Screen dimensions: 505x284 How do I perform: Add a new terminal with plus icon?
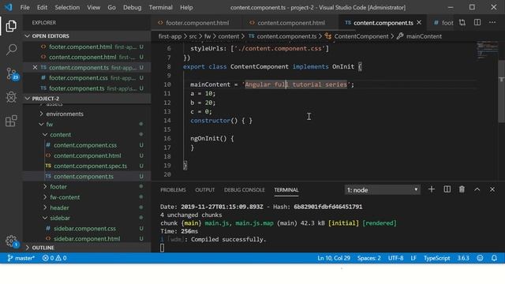pos(432,189)
